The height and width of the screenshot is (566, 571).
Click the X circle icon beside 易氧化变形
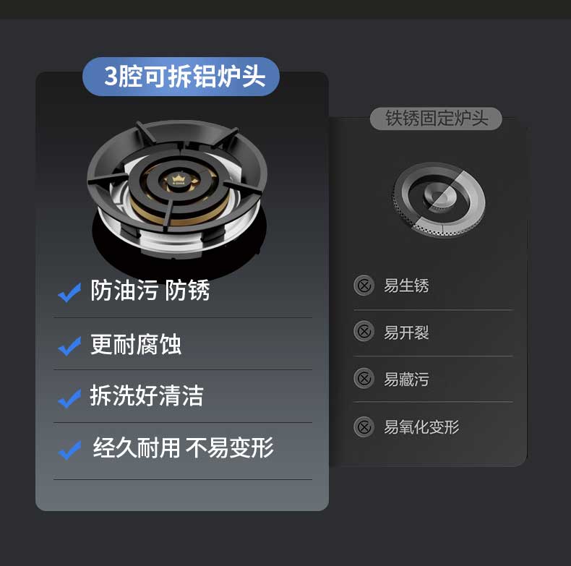click(x=364, y=426)
